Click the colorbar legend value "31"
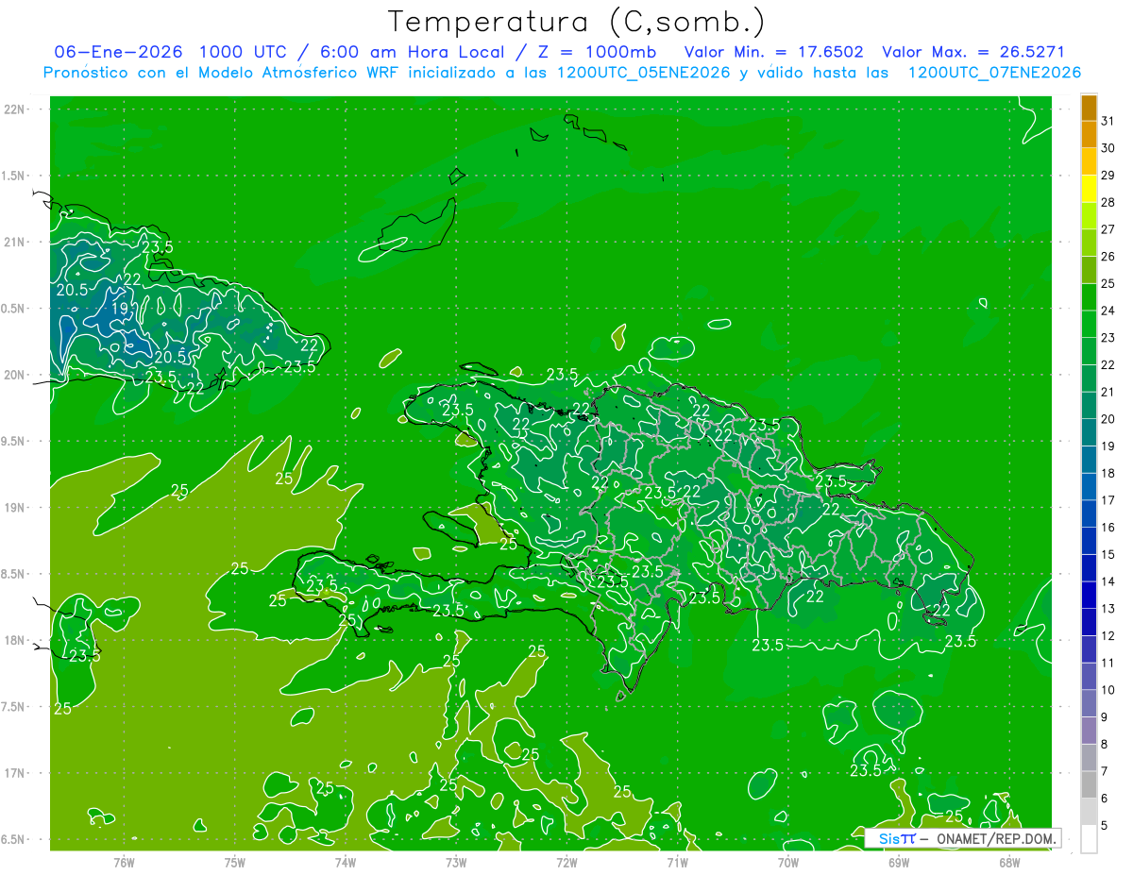Screen dimensions: 1133x875 tap(1108, 121)
